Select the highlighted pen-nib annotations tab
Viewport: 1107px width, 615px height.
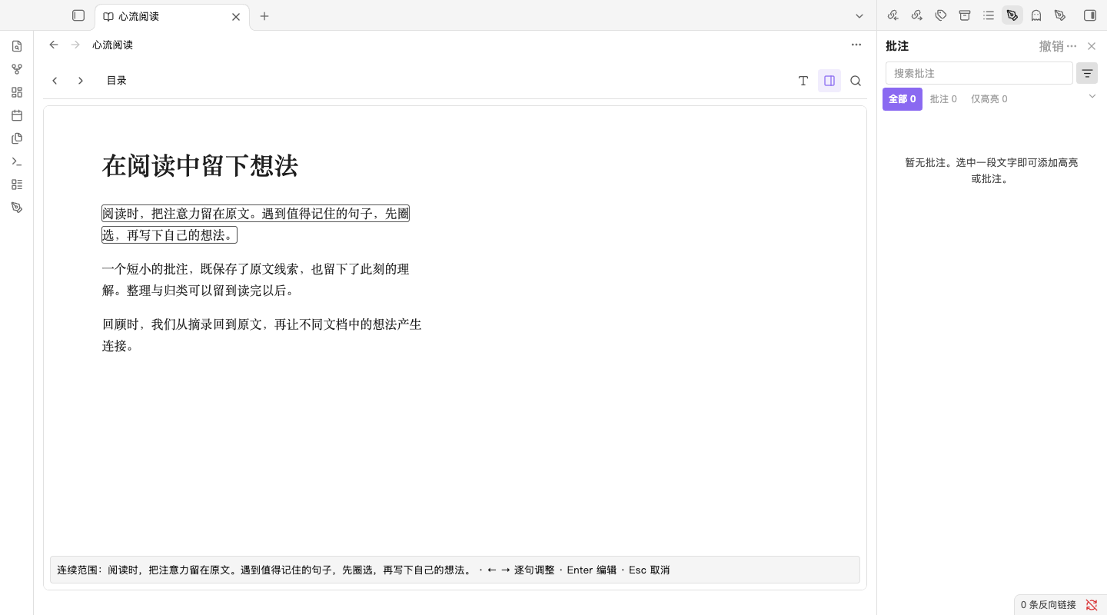coord(1012,15)
